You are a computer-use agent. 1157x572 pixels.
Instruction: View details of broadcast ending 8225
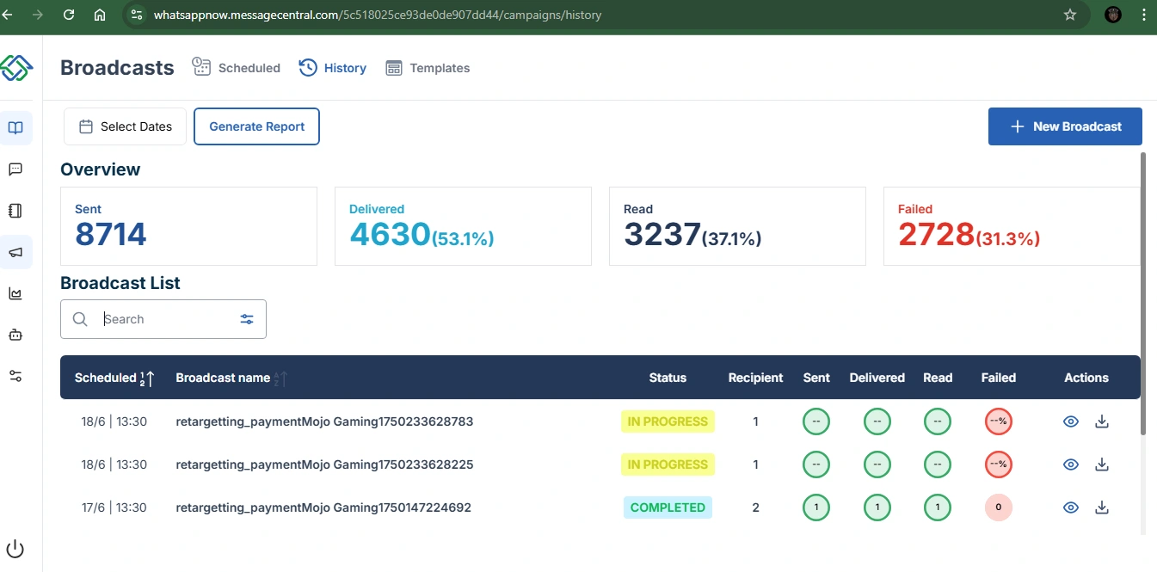pos(1071,464)
